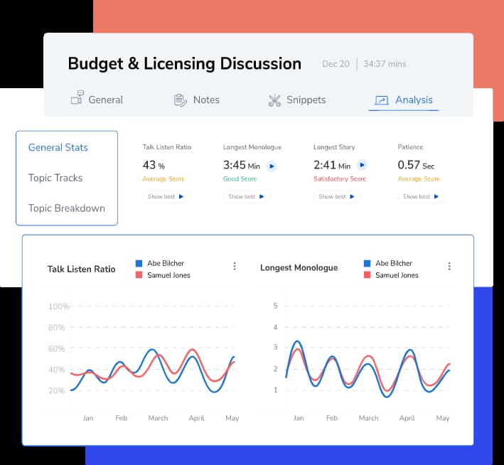The image size is (504, 465).
Task: Click the Budget & Licensing Discussion title
Action: click(185, 64)
